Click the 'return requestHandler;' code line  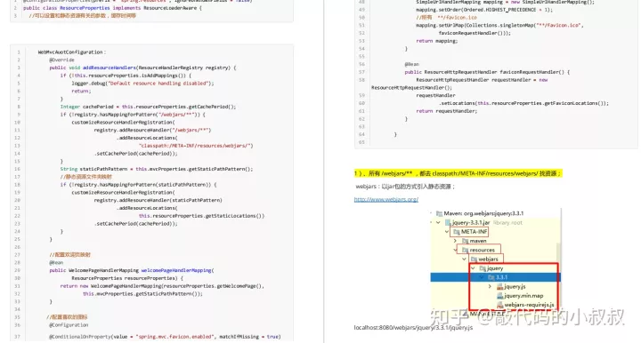[x=446, y=111]
